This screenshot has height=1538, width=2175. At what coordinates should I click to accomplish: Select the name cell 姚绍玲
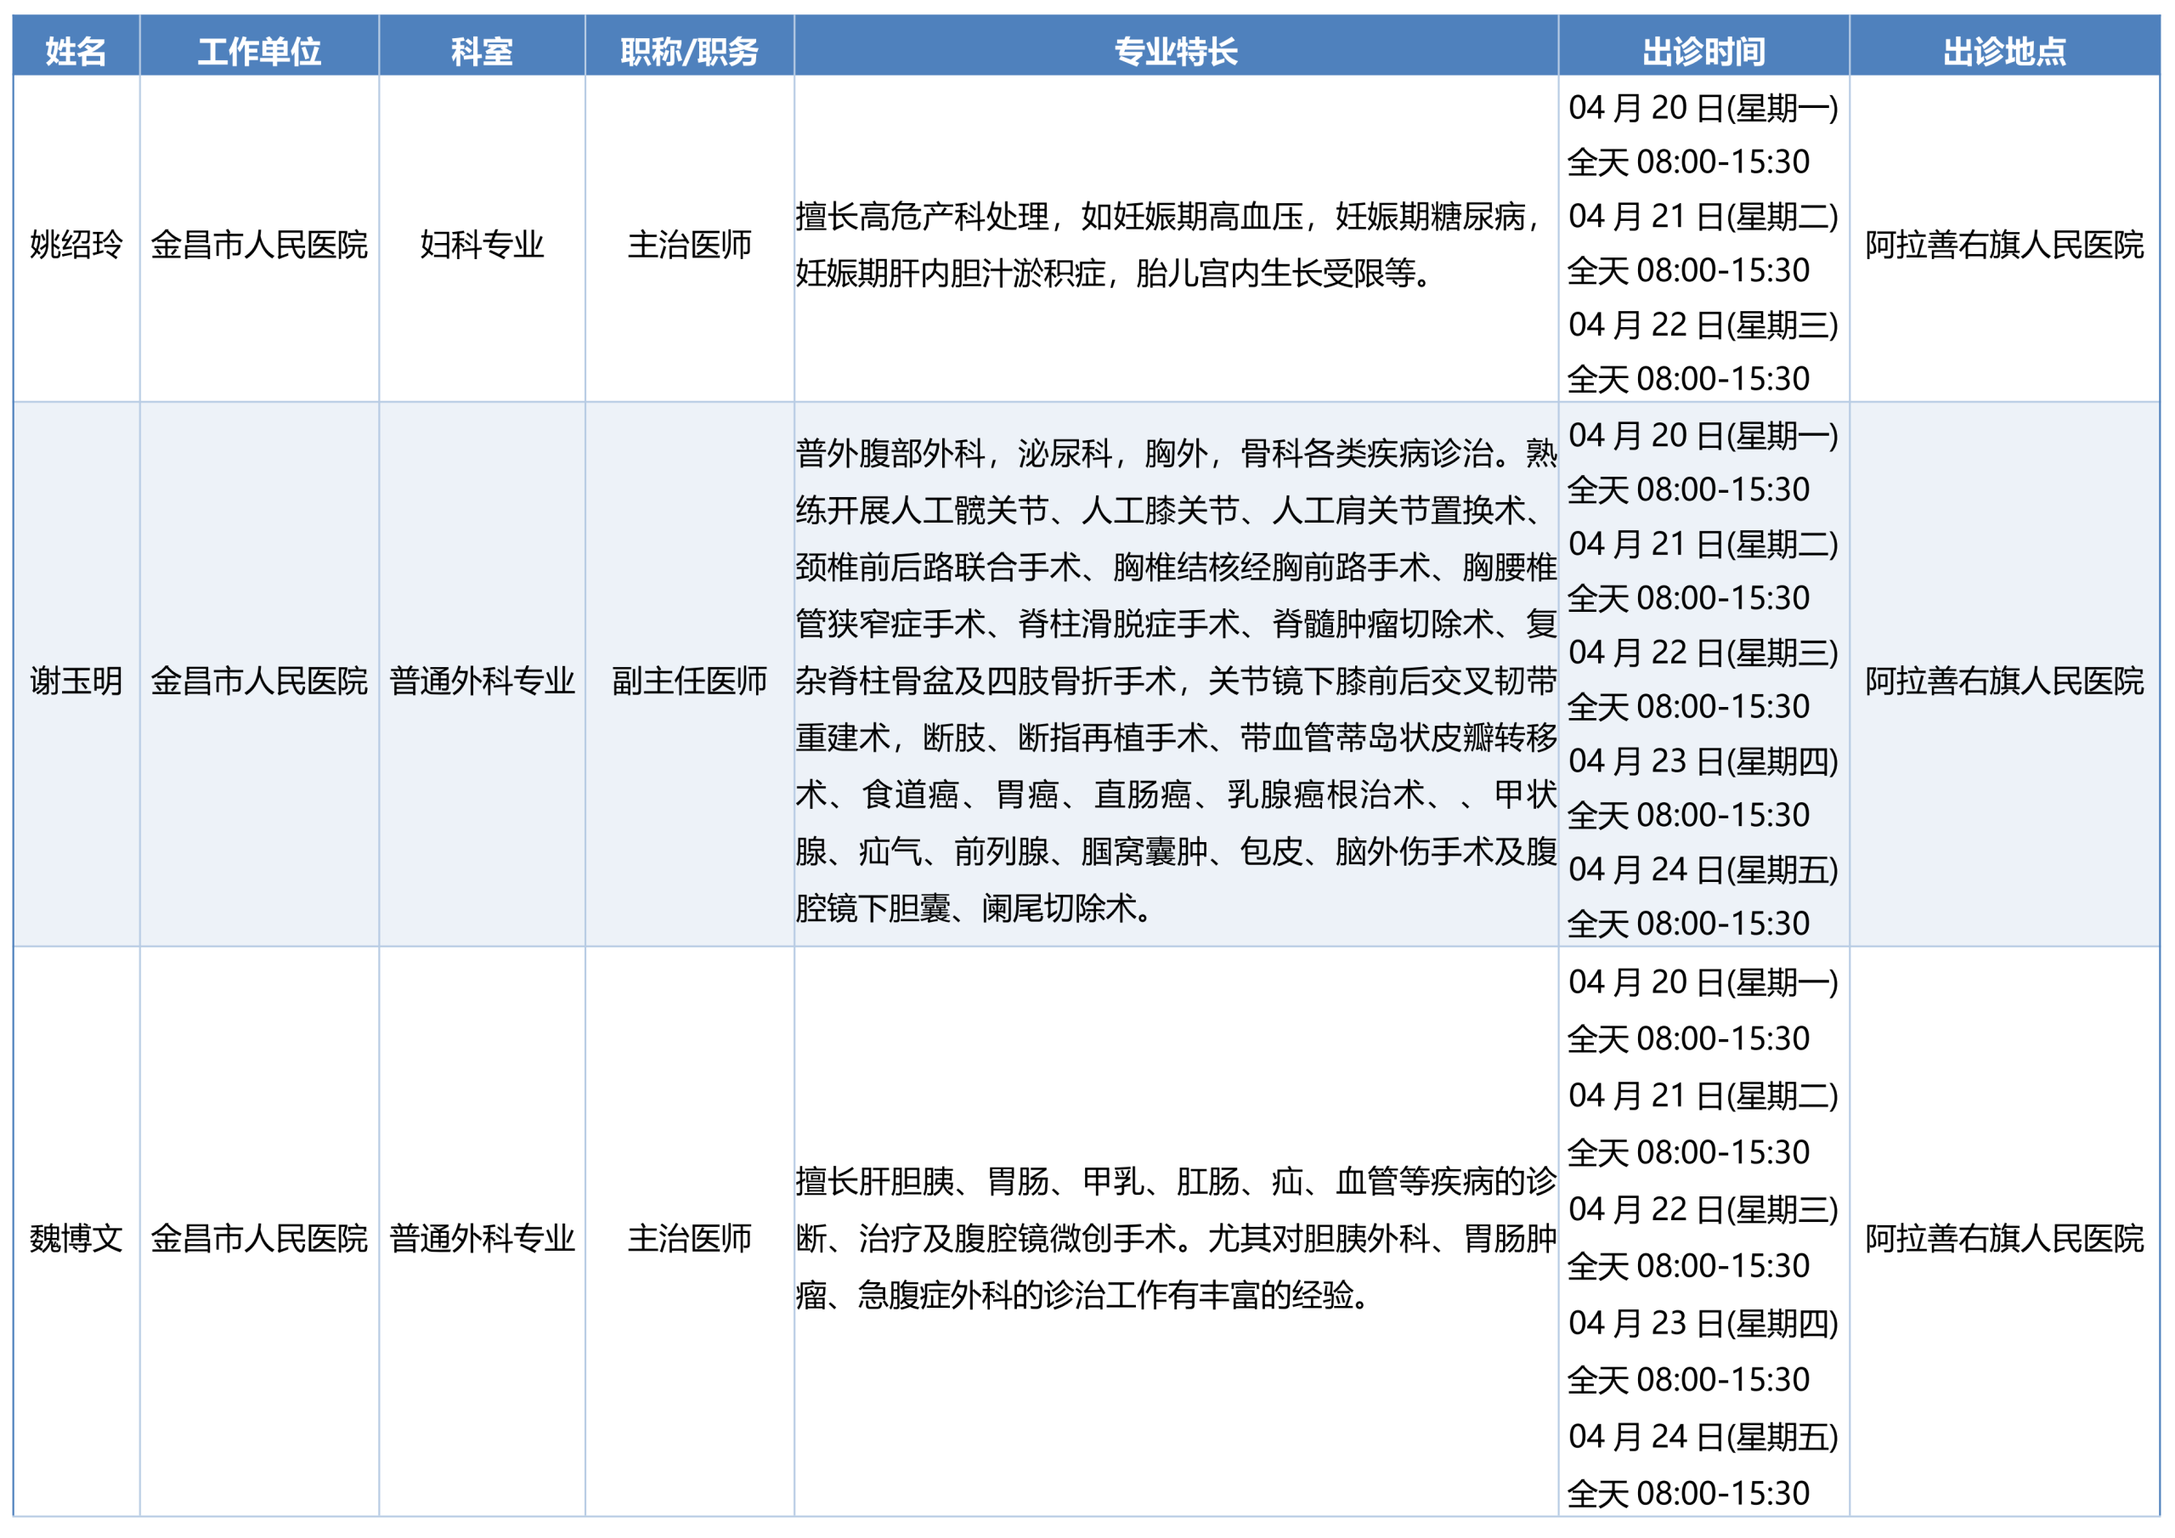point(76,245)
